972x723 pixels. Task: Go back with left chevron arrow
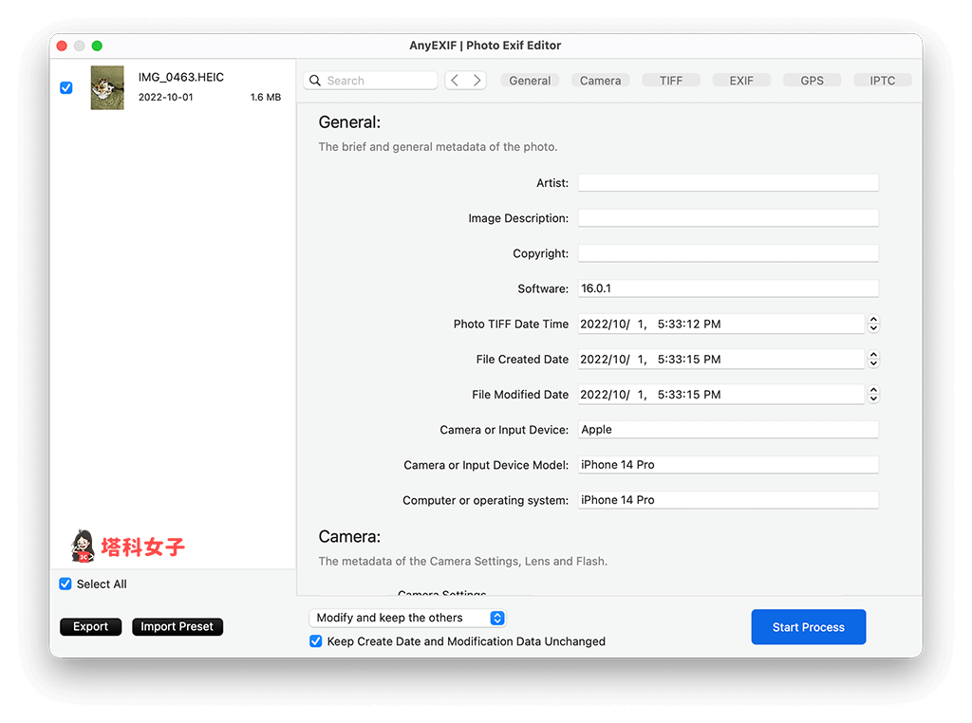point(455,81)
